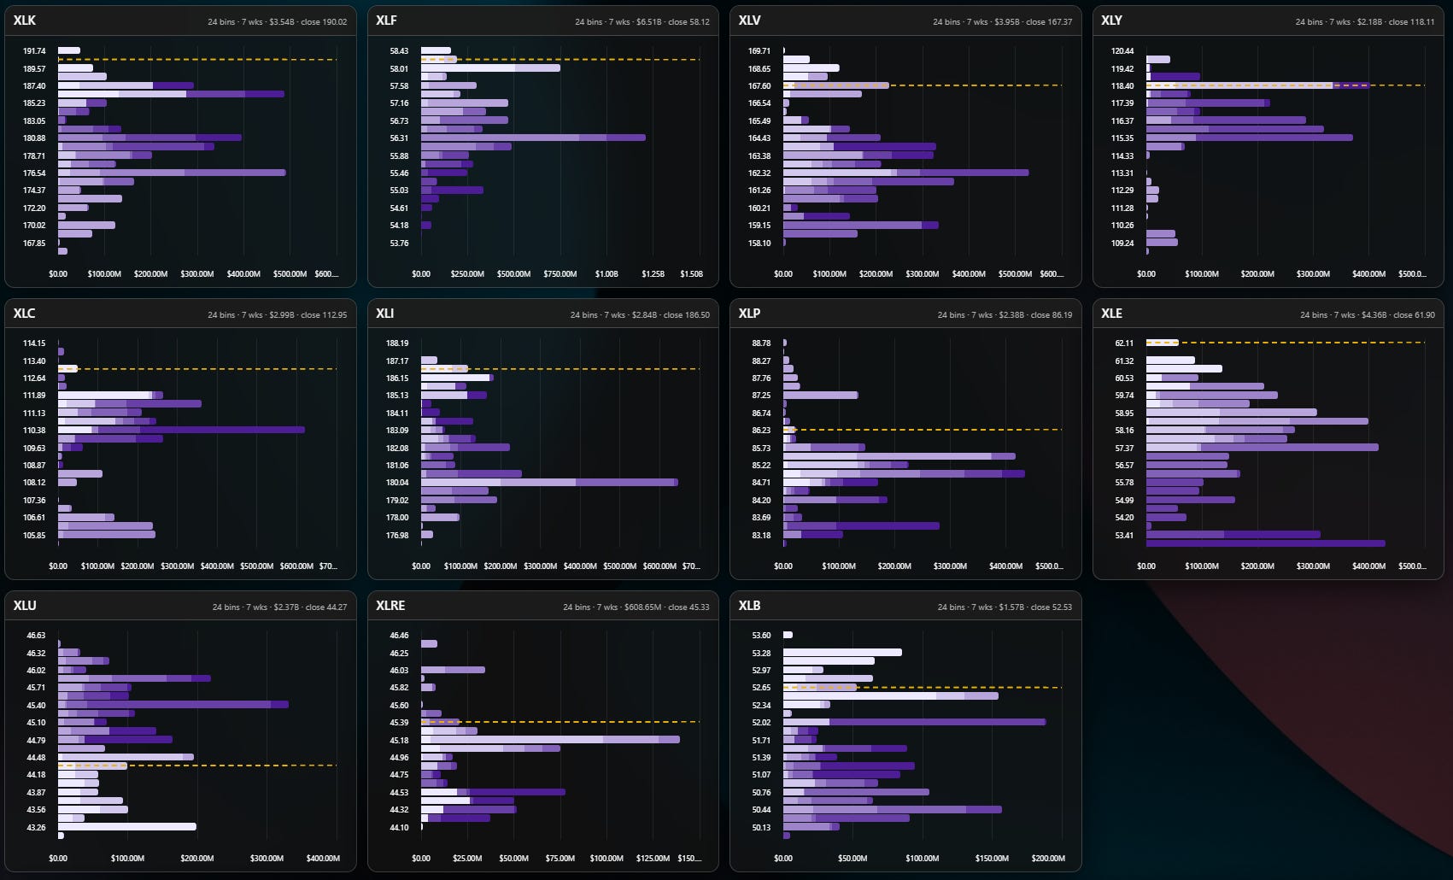1453x880 pixels.
Task: Select the XLU chart title
Action: point(25,606)
